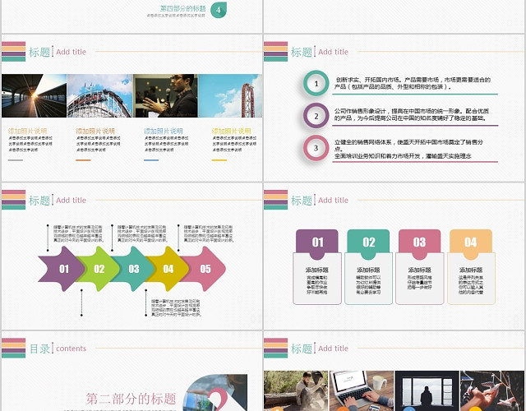Screen dimensions: 526x411
Task: Select Add title above the numbered circles list
Action: point(333,52)
